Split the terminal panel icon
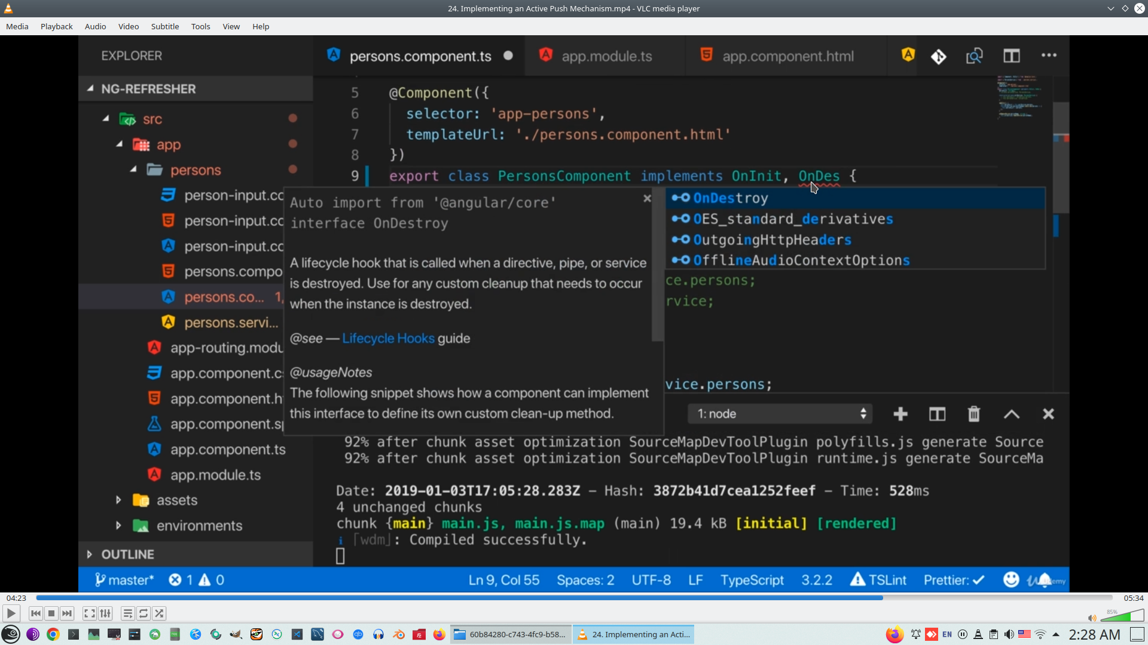 937,413
